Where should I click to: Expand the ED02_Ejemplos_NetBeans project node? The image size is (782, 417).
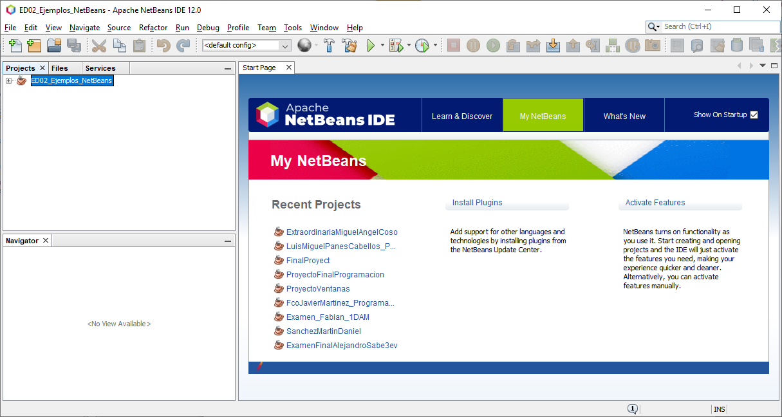tap(8, 80)
